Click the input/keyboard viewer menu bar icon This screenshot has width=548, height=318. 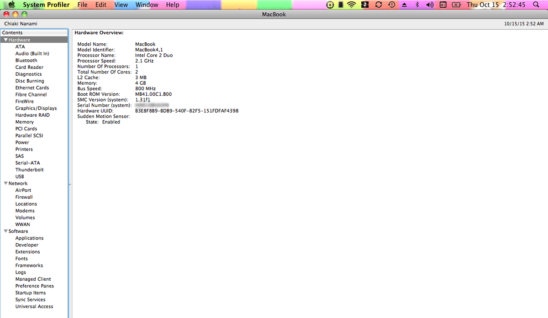443,5
